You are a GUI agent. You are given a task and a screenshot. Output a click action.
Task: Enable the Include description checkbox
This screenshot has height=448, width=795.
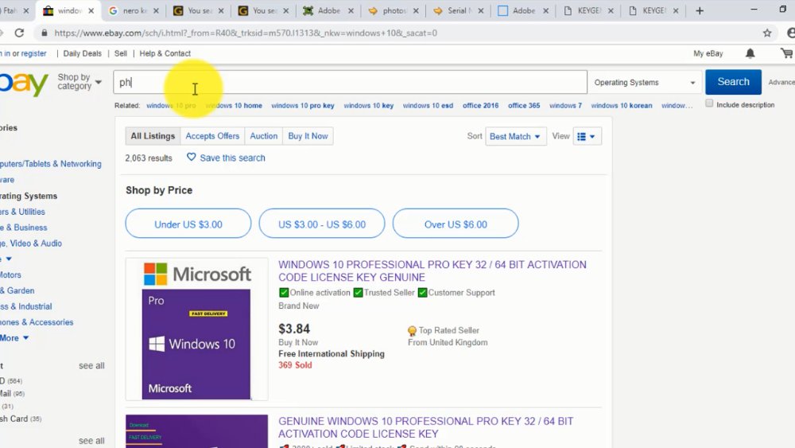709,103
